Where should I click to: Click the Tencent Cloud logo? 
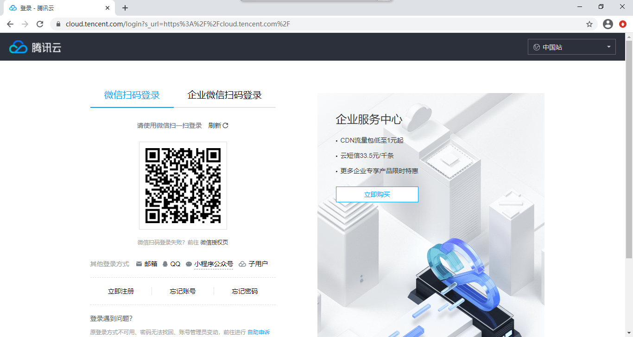[x=35, y=46]
